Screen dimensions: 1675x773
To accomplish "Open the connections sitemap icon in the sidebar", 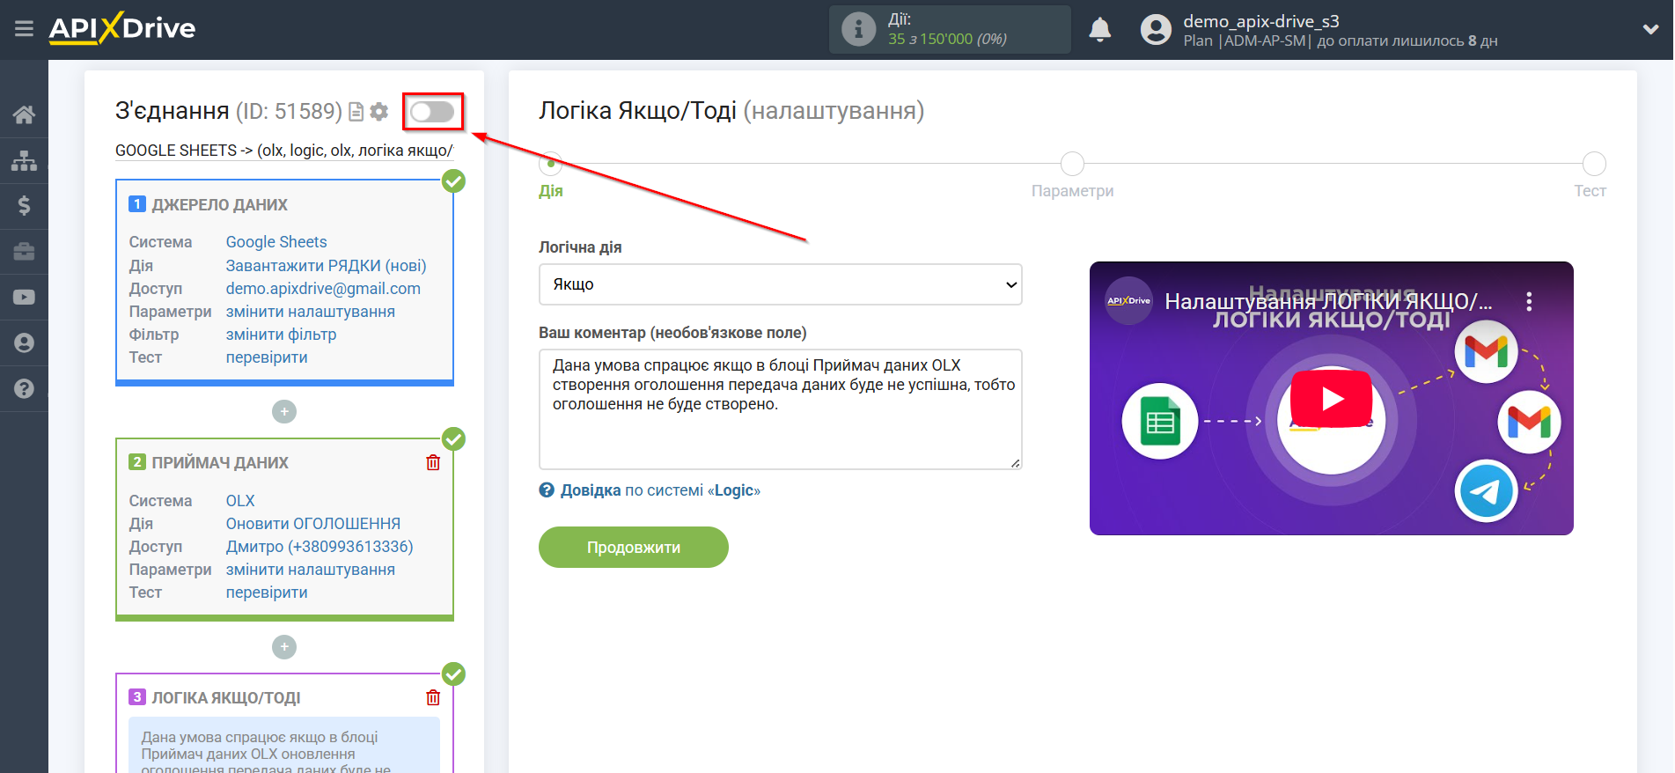I will tap(24, 160).
